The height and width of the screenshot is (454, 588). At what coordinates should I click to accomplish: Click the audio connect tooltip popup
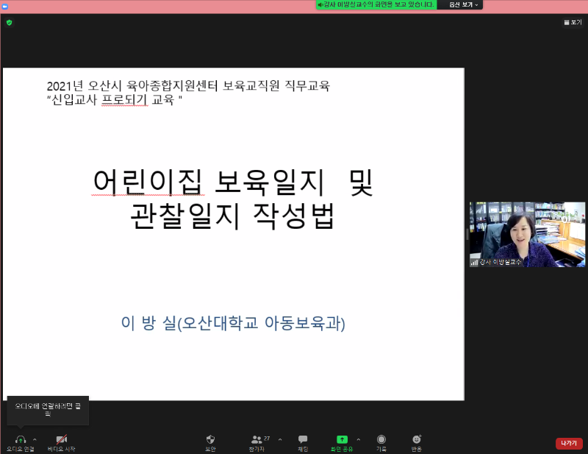[48, 410]
